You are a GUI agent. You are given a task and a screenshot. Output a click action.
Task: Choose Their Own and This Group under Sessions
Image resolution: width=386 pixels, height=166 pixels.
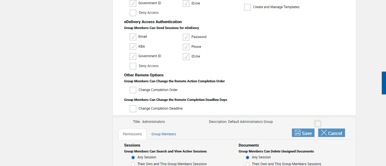click(133, 164)
